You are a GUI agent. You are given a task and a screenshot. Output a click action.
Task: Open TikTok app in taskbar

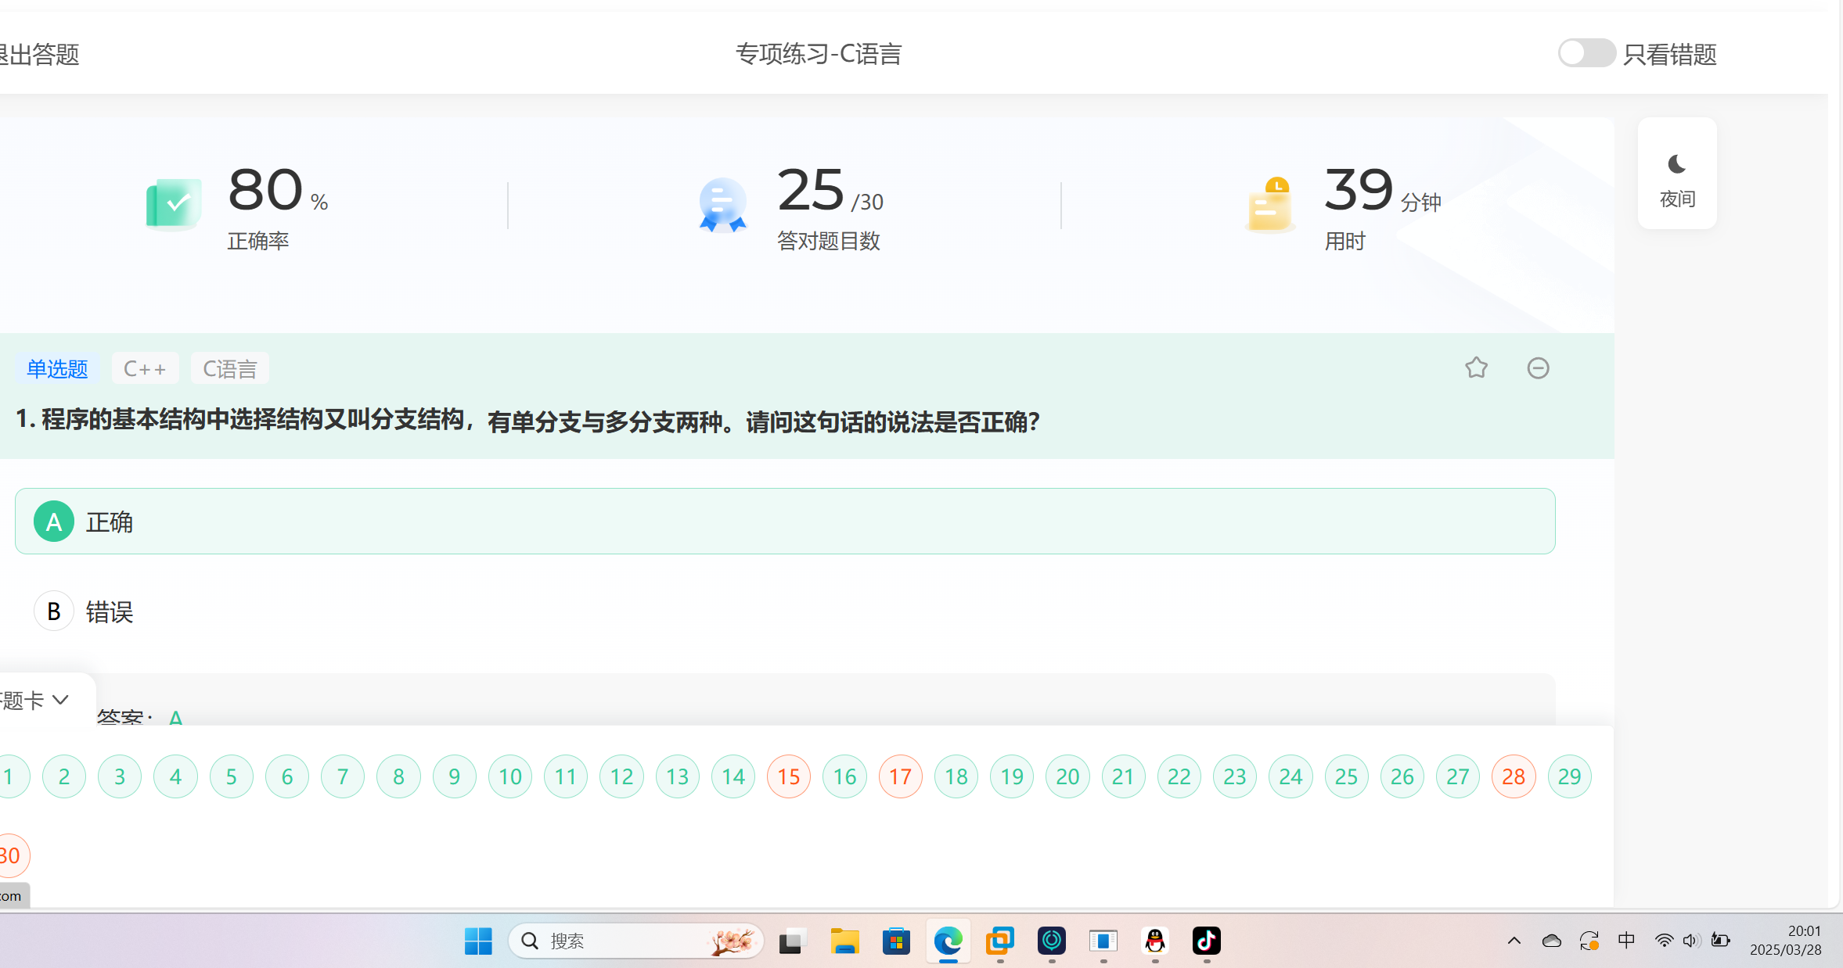1206,941
